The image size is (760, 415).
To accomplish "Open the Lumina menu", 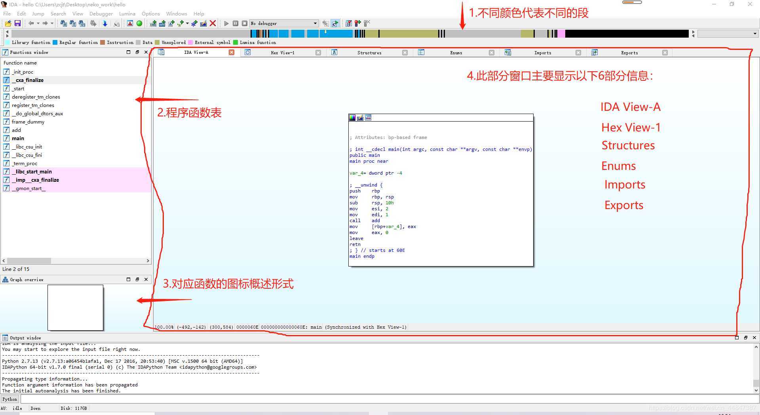I will (x=127, y=13).
